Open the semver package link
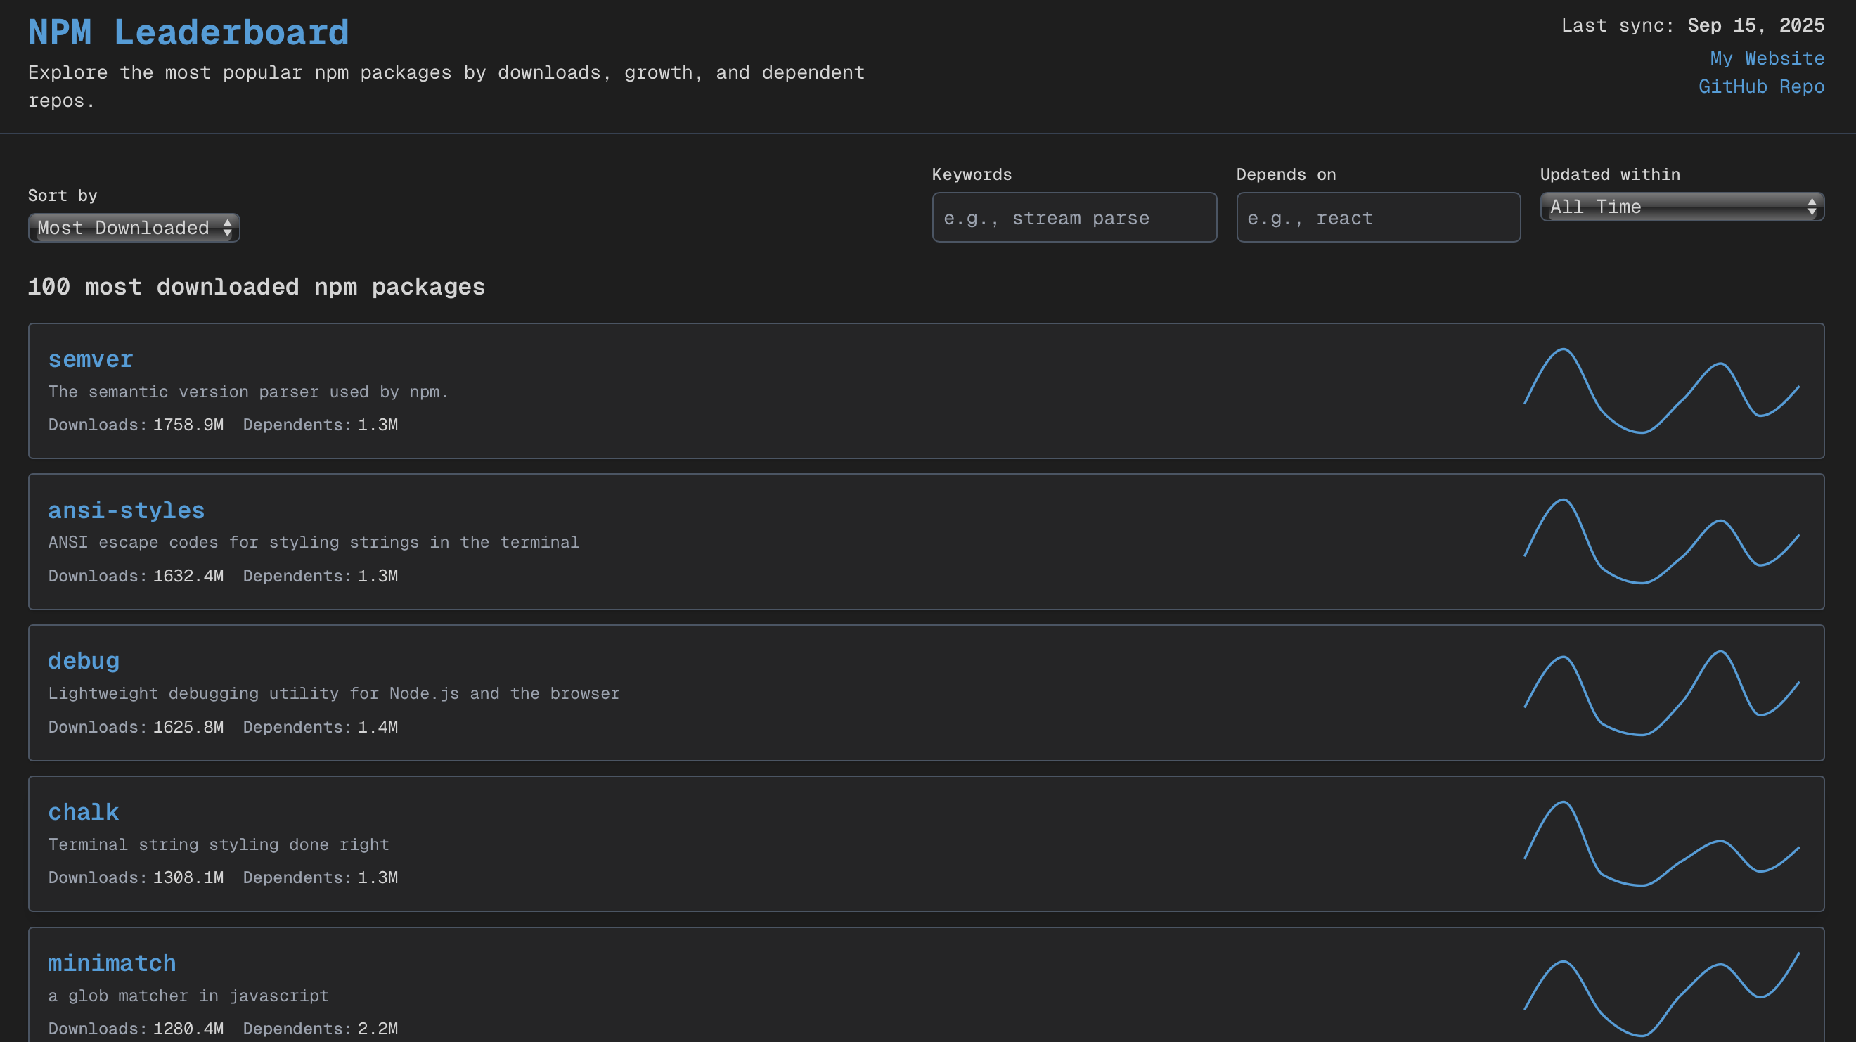 pos(91,359)
